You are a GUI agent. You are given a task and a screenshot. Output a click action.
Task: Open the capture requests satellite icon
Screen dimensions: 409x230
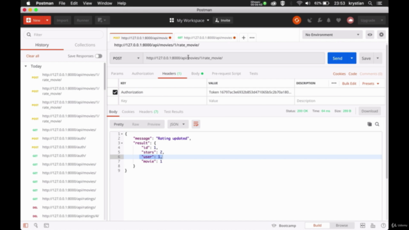pyautogui.click(x=309, y=20)
